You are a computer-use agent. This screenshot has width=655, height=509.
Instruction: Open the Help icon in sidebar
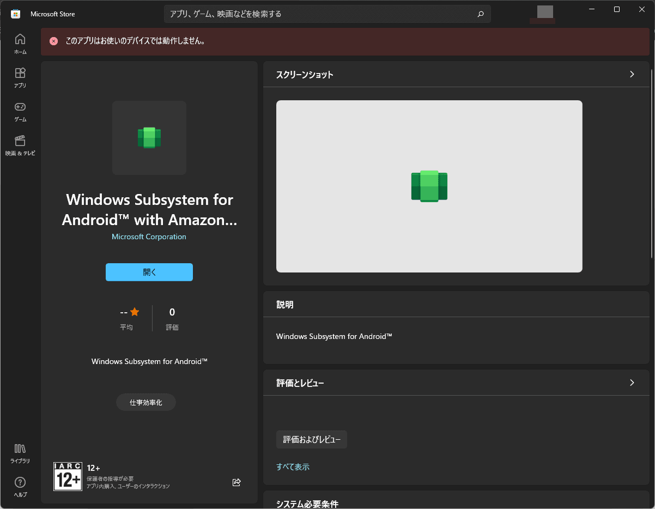click(20, 482)
